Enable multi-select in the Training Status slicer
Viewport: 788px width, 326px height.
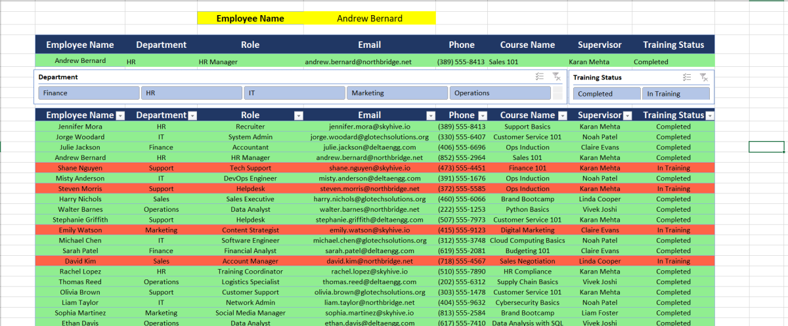pyautogui.click(x=687, y=77)
